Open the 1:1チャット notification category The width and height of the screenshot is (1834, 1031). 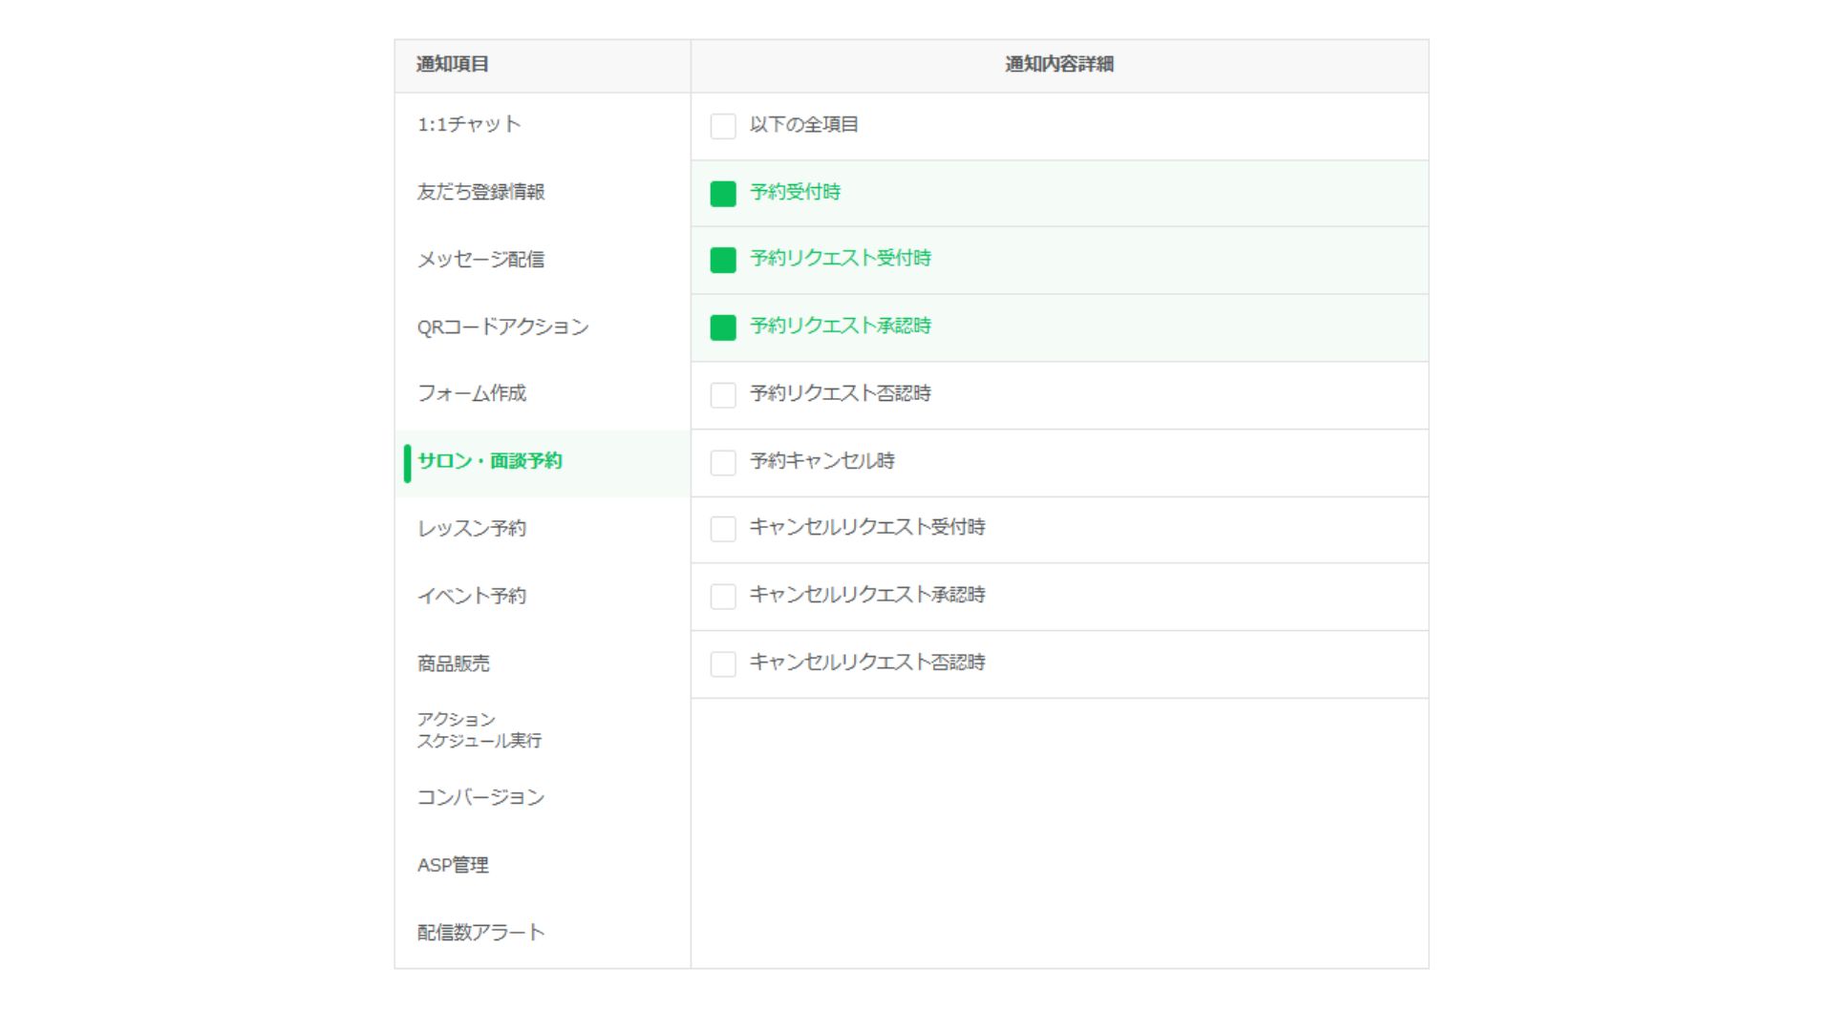469,125
